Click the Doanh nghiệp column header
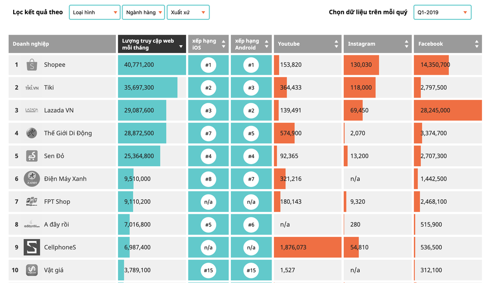The width and height of the screenshot is (488, 283). [62, 44]
